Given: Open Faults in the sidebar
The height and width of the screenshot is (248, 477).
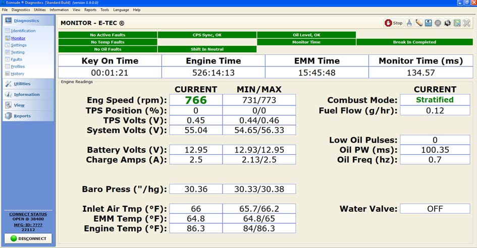Looking at the screenshot, I should tap(17, 59).
